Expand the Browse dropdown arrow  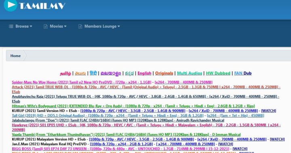tap(31, 26)
